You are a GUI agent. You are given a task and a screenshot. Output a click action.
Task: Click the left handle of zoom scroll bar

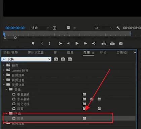(x=5, y=38)
